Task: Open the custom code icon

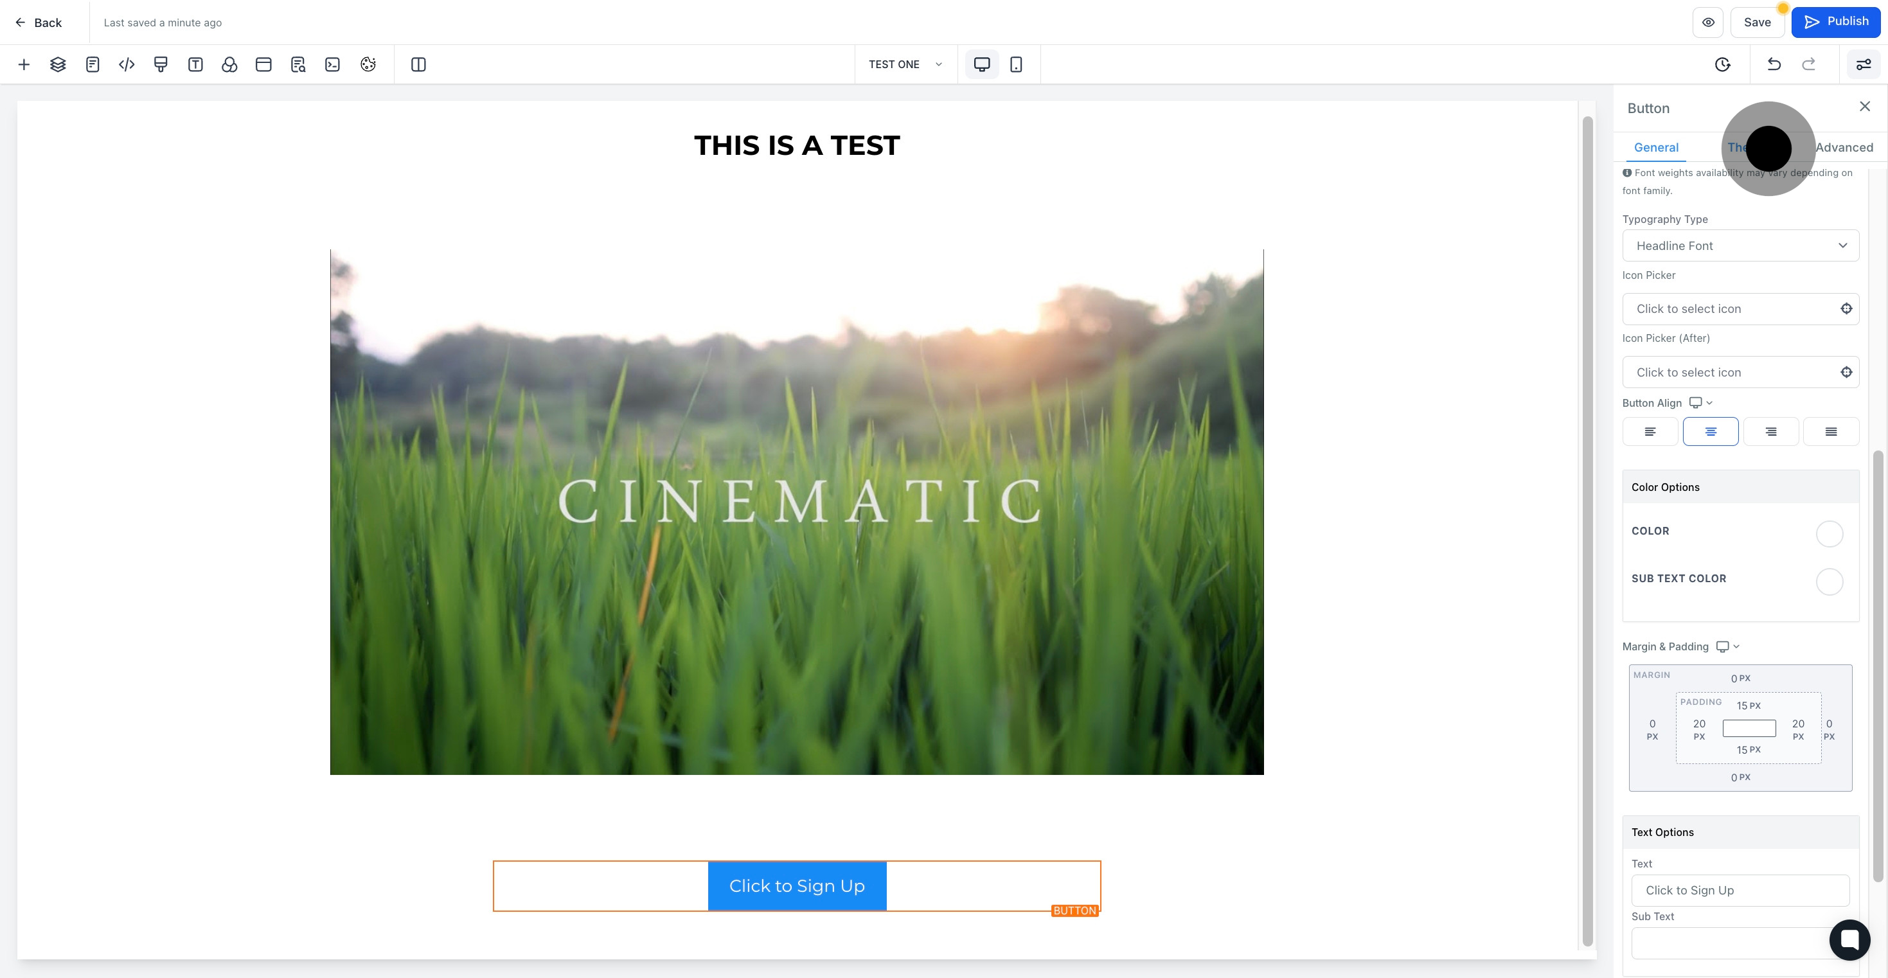Action: click(127, 64)
